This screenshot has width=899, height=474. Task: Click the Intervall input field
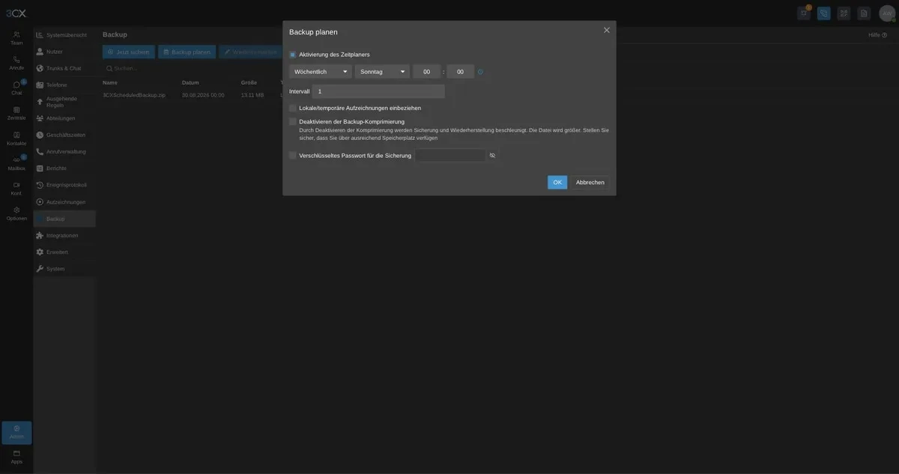(x=378, y=91)
